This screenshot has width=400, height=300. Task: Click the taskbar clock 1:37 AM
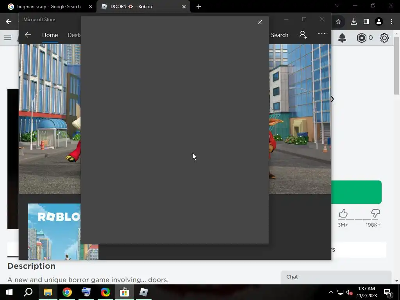[366, 289]
